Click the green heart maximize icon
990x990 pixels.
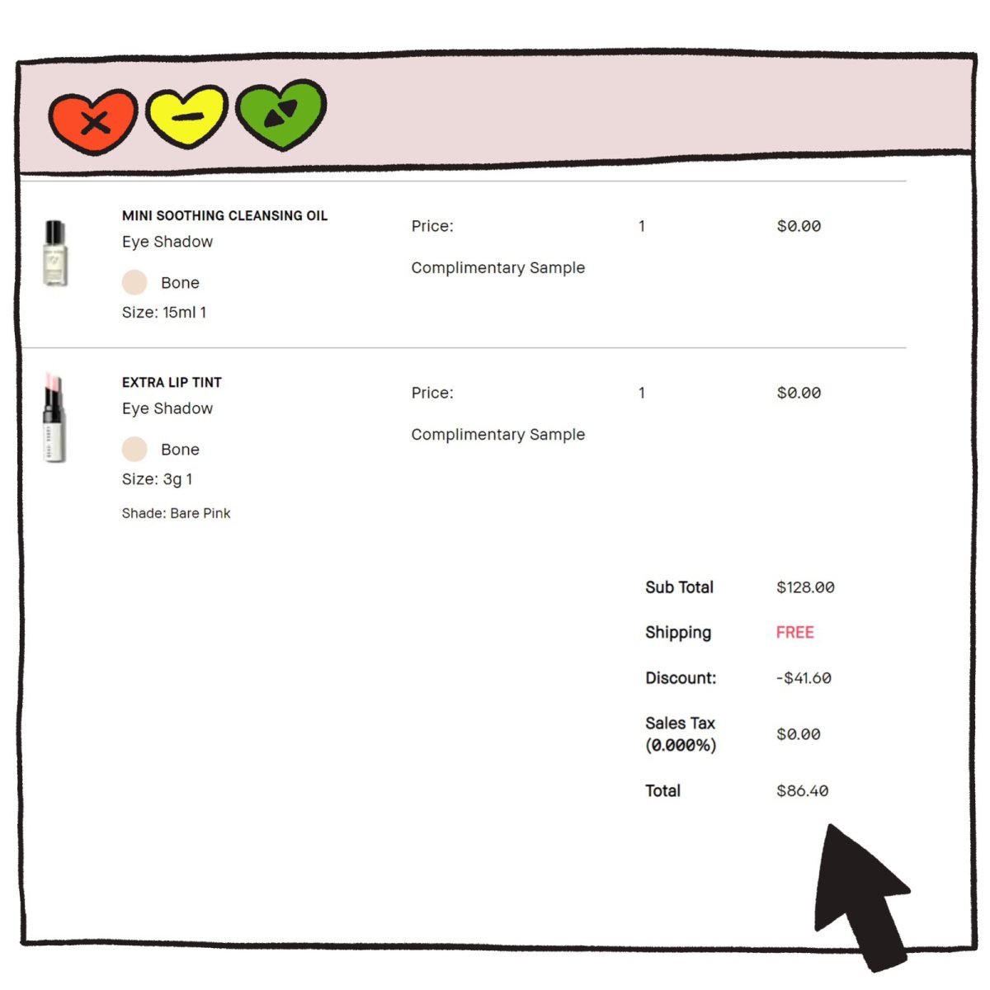coord(281,114)
